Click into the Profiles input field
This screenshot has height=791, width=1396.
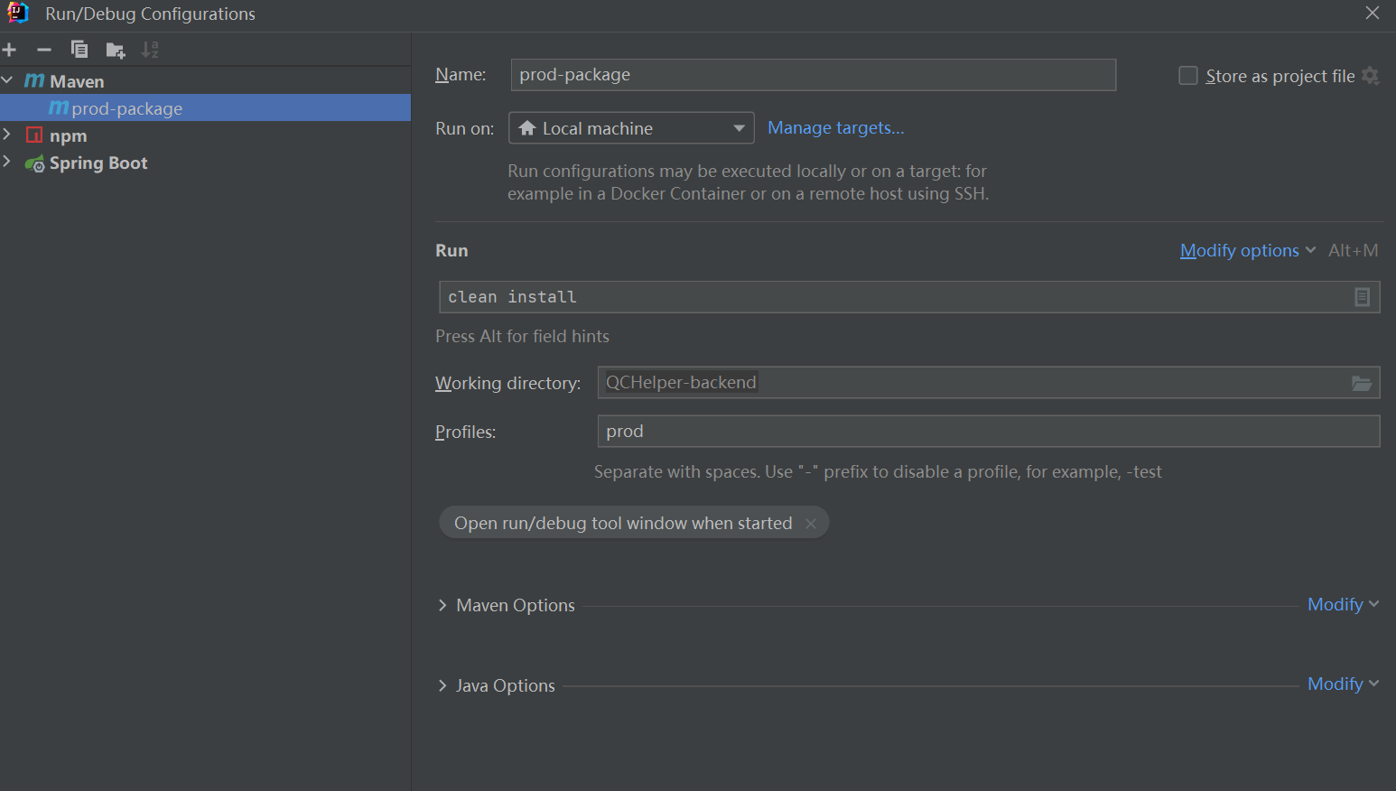coord(988,432)
